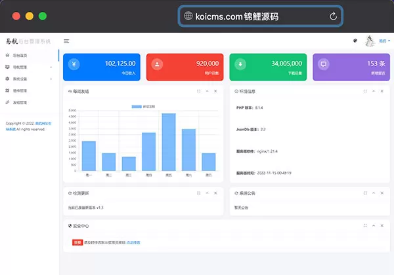Click the Saturday bar in the chart
Screen dimensions: 394x275
click(x=188, y=150)
